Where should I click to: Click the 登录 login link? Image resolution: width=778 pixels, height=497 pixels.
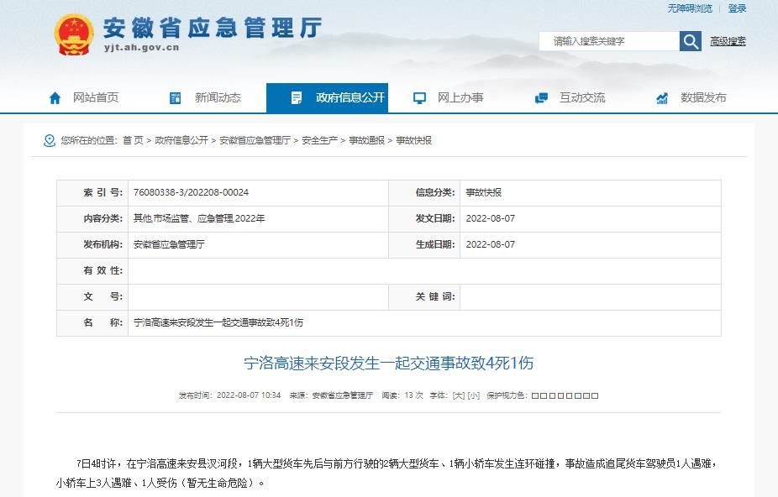tap(737, 8)
